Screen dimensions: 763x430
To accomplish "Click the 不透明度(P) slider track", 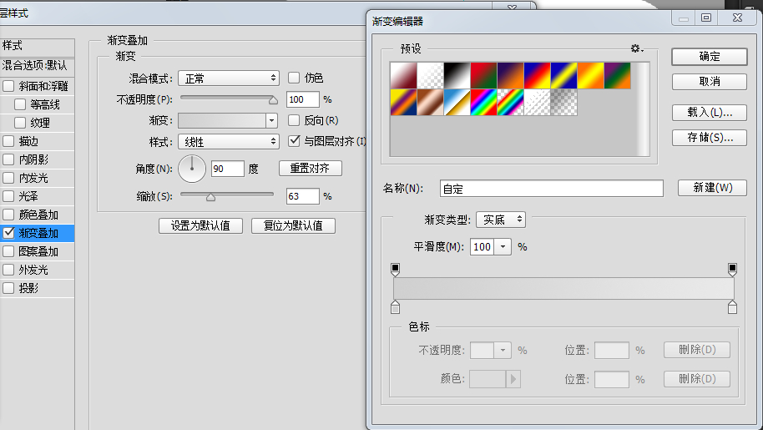I will [x=229, y=98].
